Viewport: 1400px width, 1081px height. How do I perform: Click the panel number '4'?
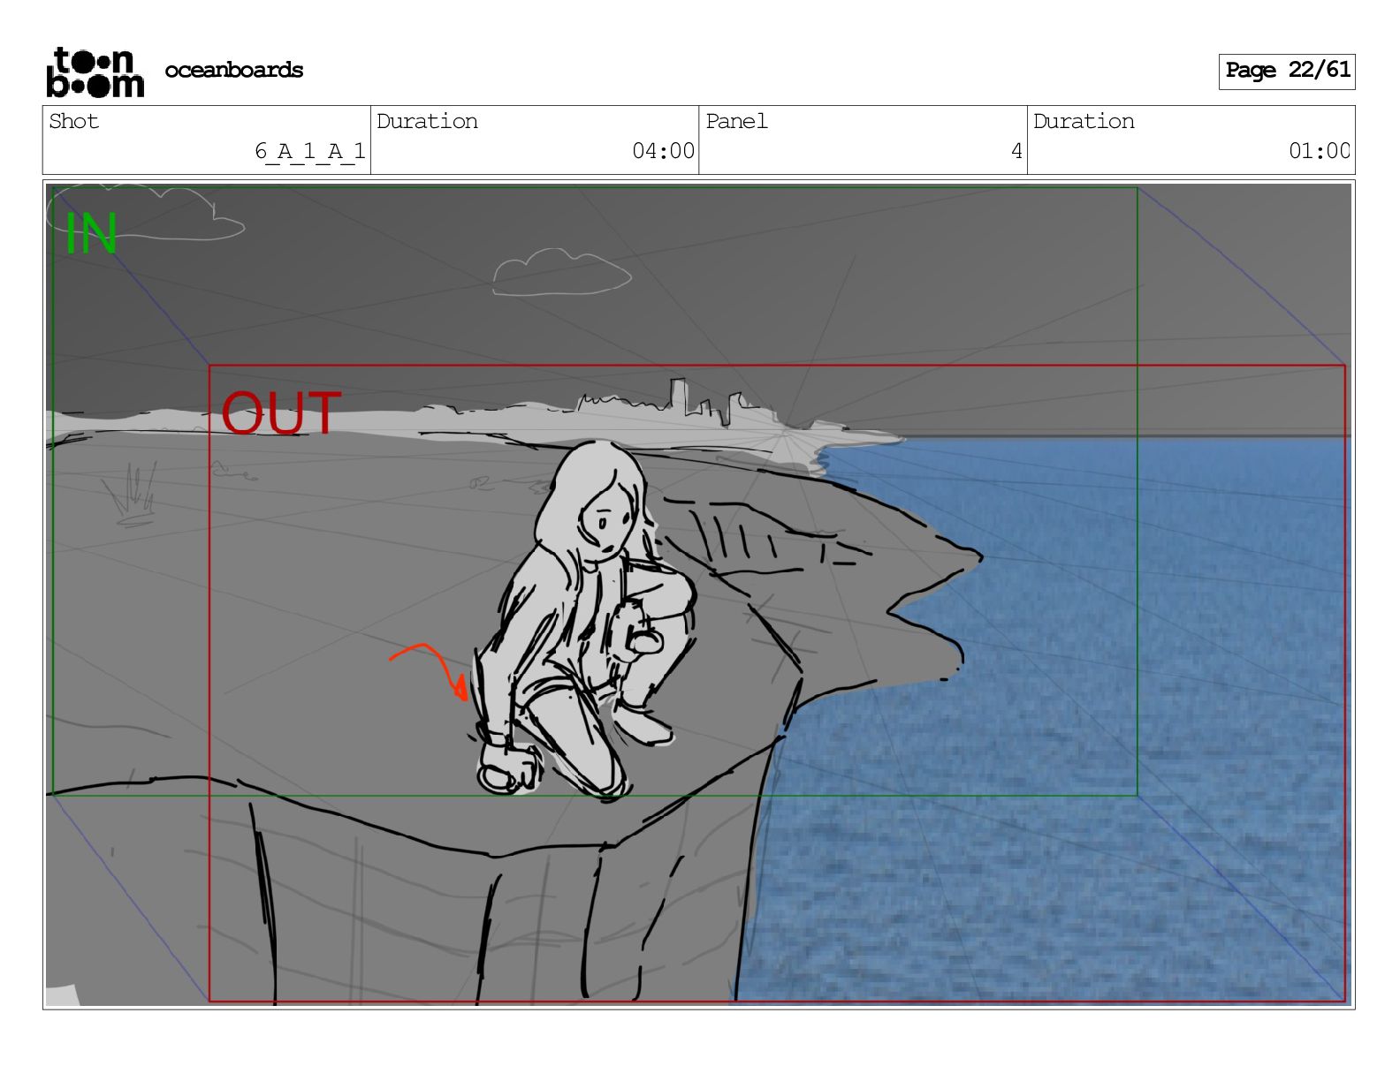pos(1016,151)
